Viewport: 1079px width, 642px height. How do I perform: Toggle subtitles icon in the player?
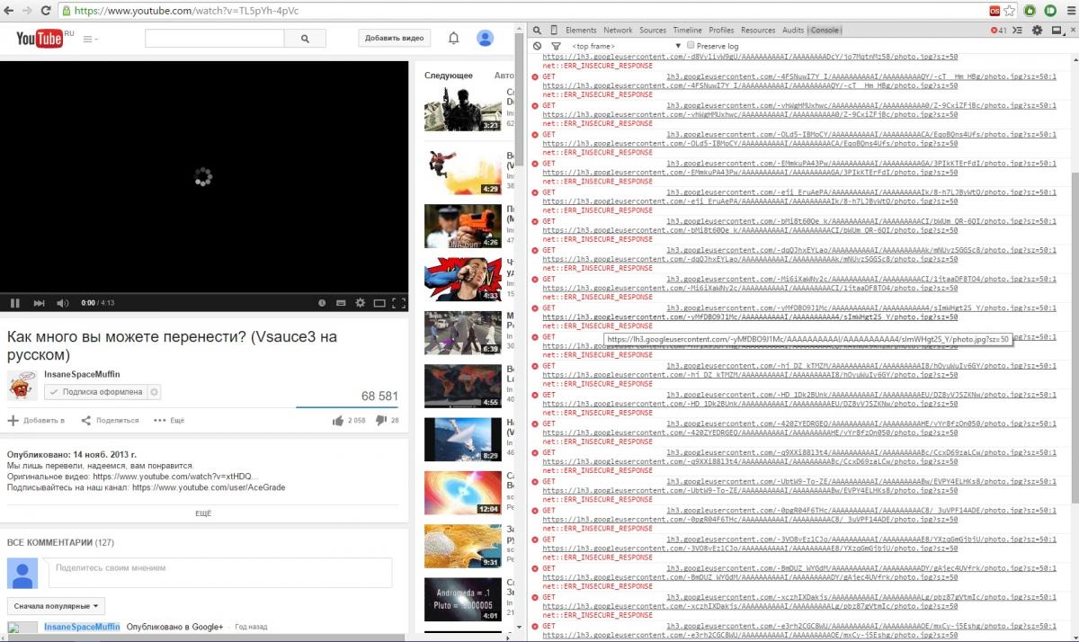click(341, 303)
